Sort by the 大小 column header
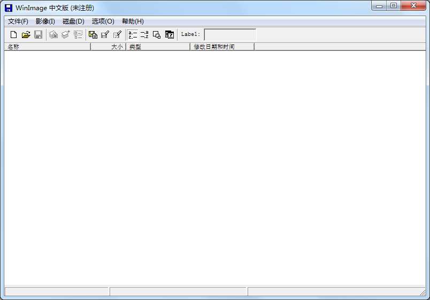430x300 pixels. click(x=109, y=47)
